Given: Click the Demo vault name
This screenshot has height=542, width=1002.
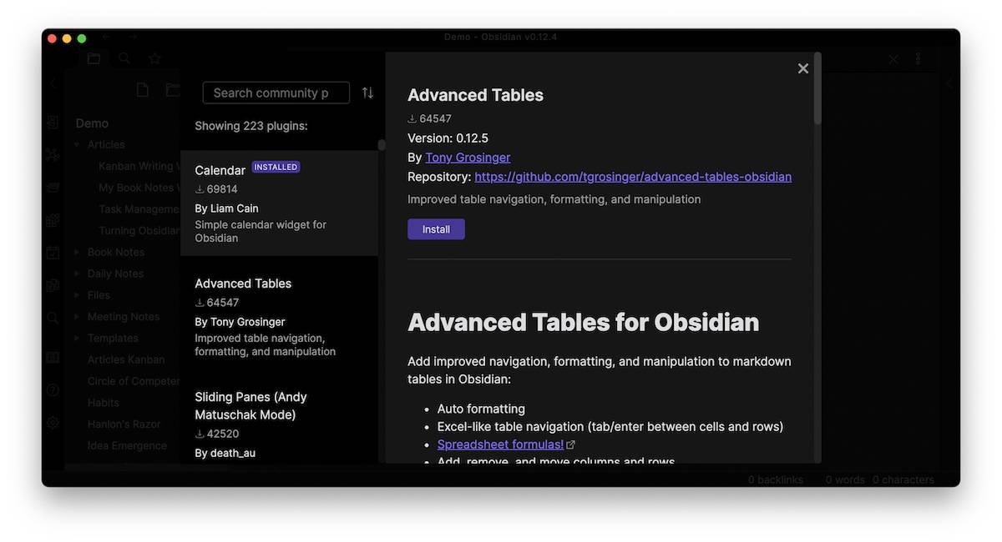Looking at the screenshot, I should coord(92,123).
